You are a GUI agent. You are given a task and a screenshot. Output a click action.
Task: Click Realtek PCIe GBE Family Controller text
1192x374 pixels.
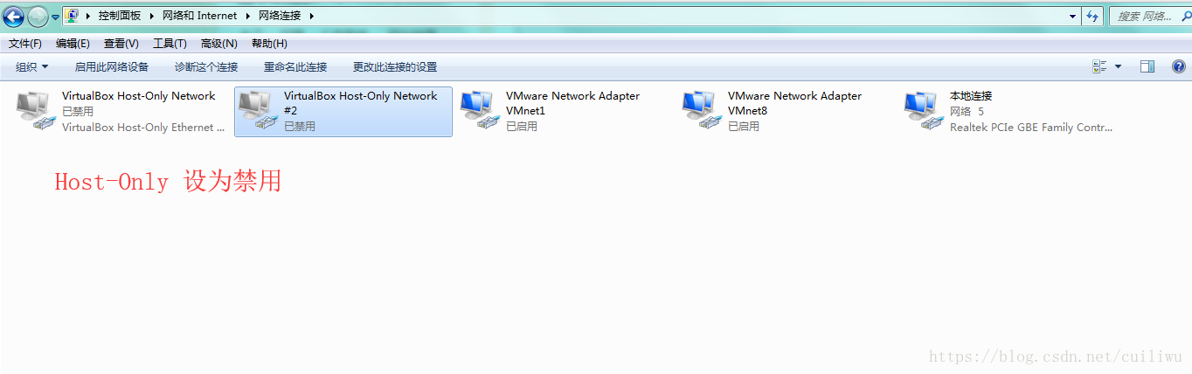(x=1031, y=128)
